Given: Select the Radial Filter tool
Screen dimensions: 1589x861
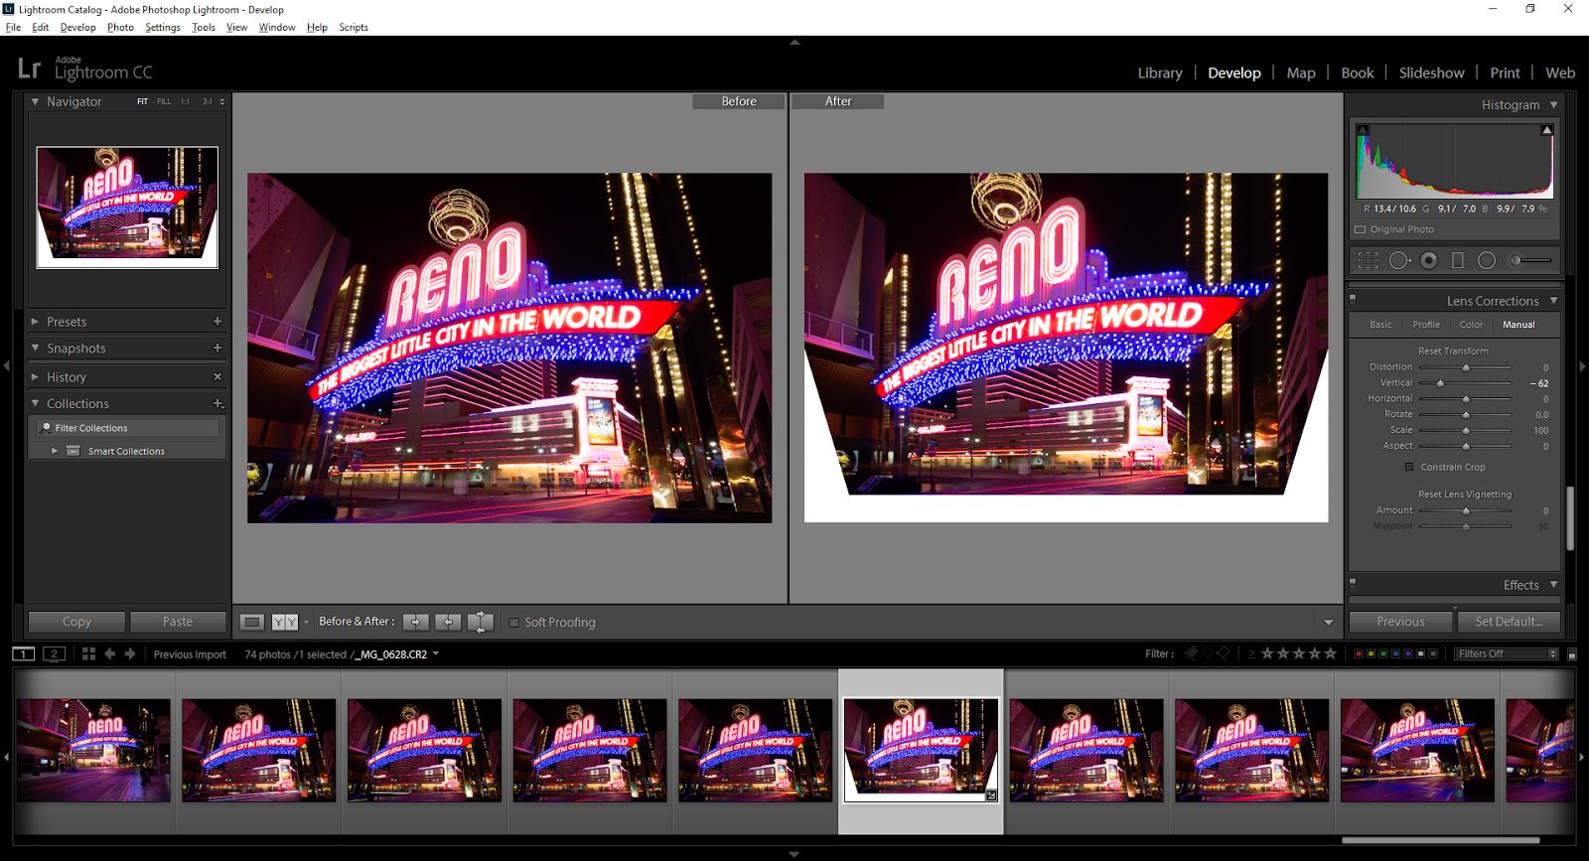Looking at the screenshot, I should click(x=1487, y=260).
